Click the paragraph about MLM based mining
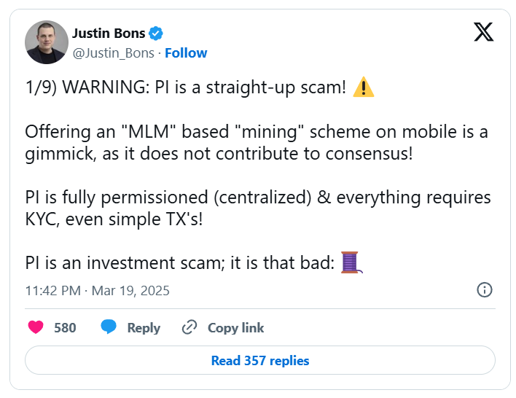The image size is (516, 398). (255, 143)
